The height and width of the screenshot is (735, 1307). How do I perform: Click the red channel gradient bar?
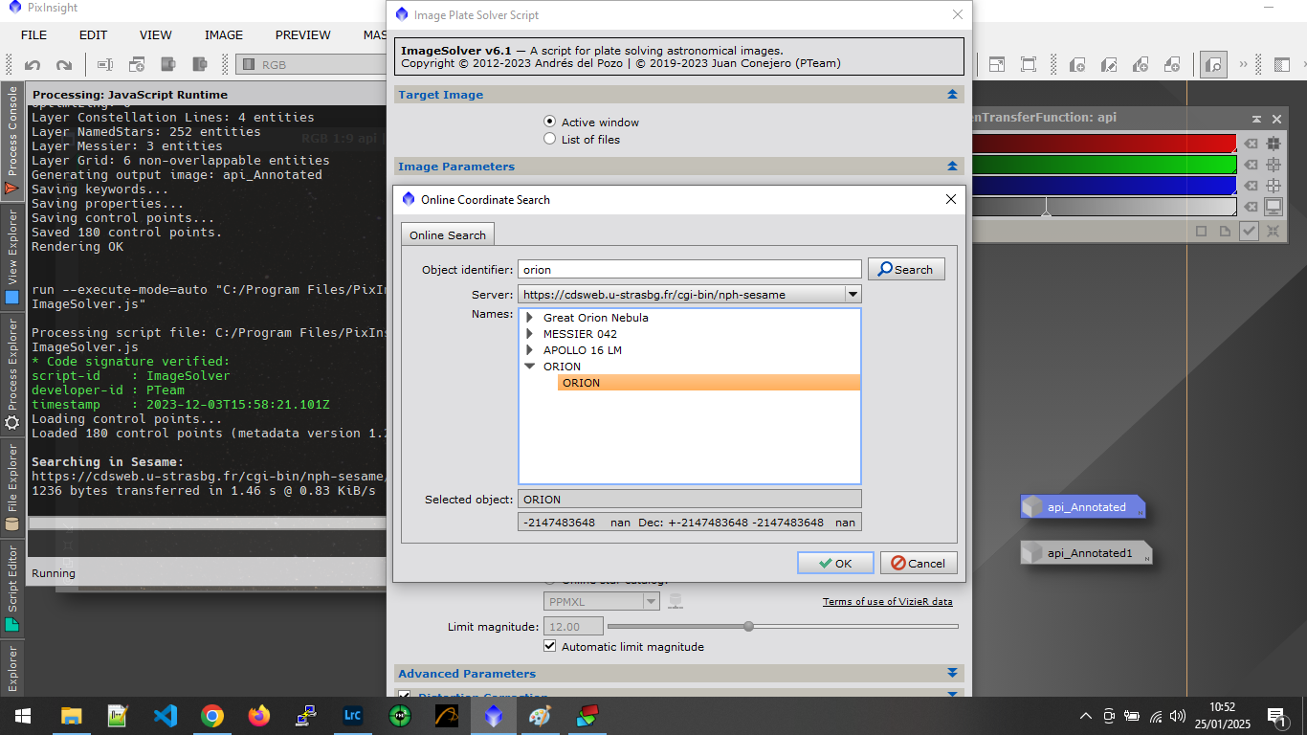[1104, 144]
